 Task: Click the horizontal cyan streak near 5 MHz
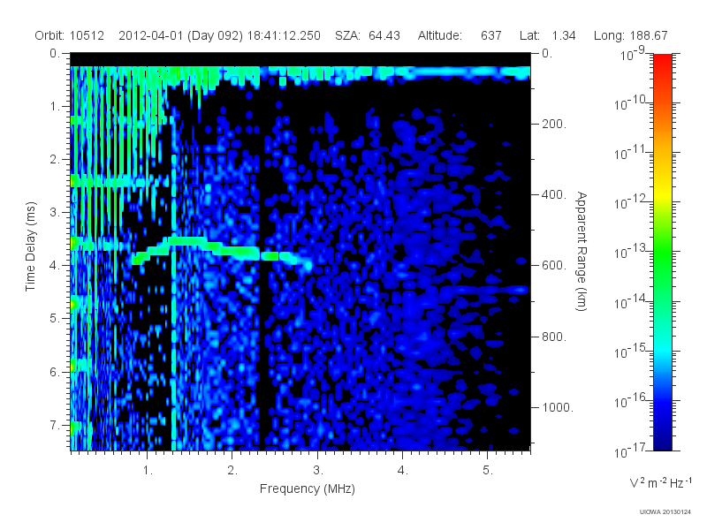point(484,290)
